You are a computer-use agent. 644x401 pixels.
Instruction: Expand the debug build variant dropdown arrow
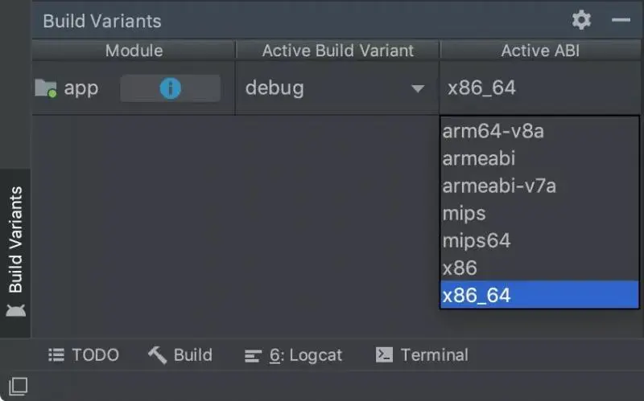tap(418, 88)
